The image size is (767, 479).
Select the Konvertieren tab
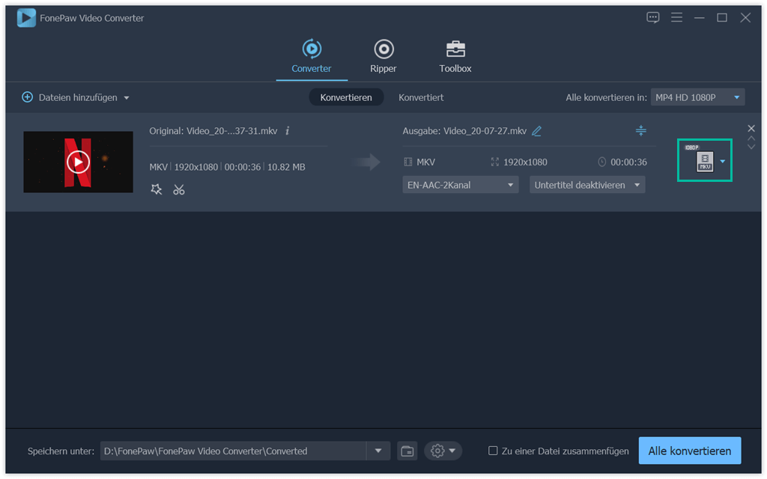click(346, 97)
